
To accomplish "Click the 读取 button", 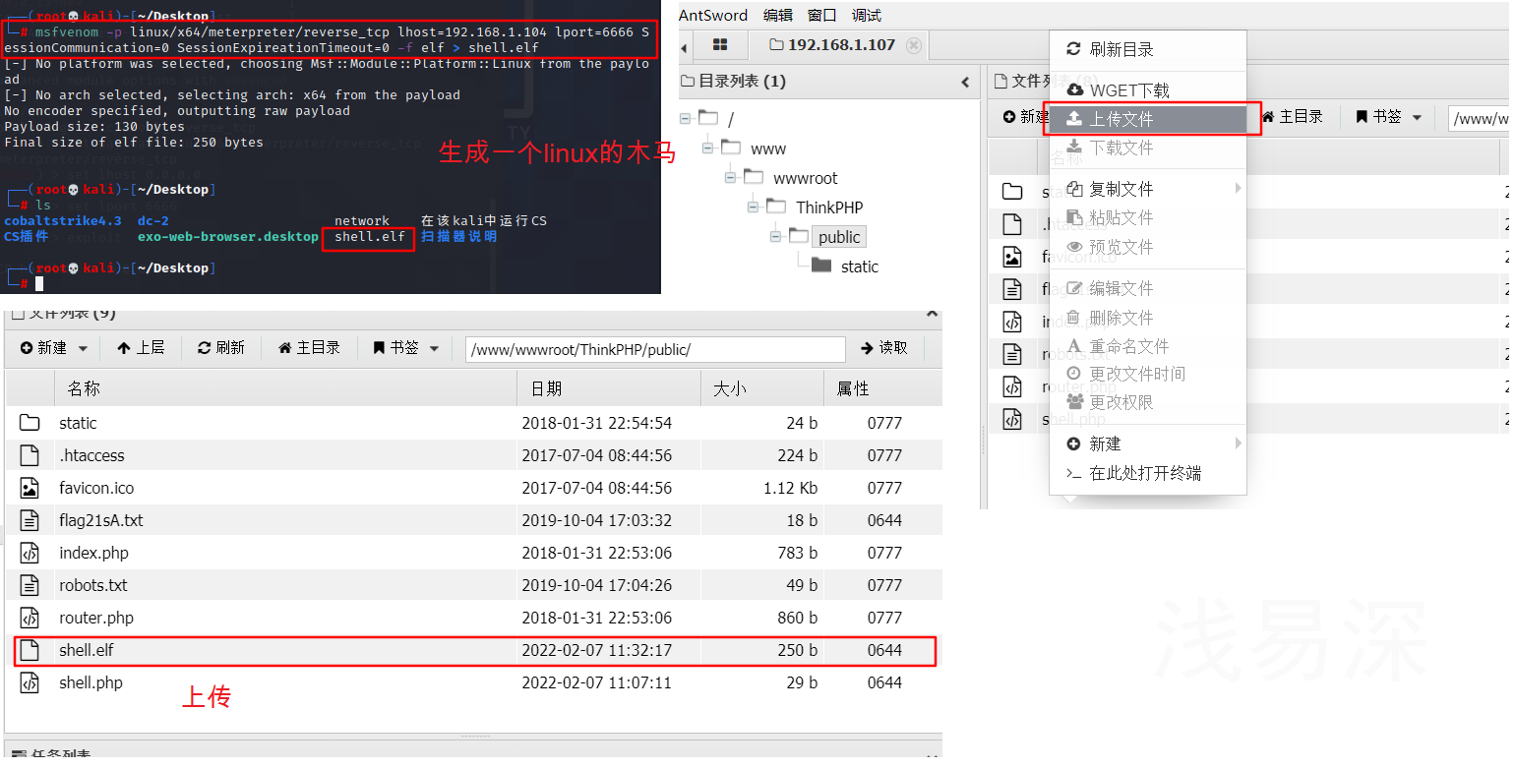I will point(884,348).
